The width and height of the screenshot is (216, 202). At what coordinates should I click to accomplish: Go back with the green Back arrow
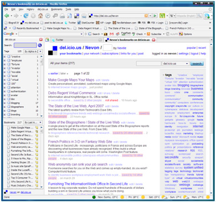pyautogui.click(x=7, y=16)
